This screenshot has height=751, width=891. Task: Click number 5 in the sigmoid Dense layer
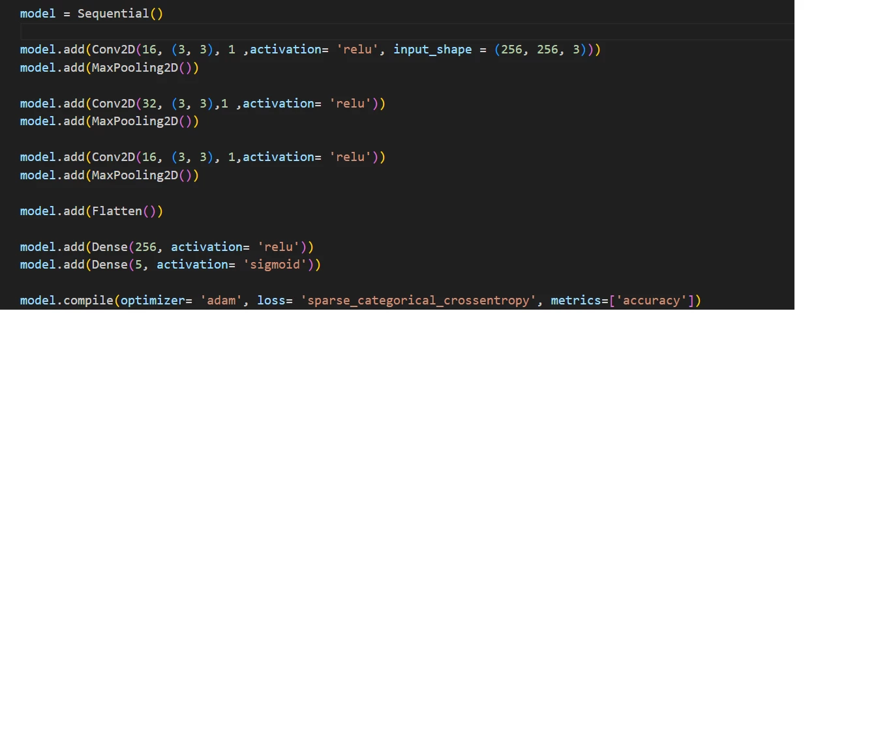pyautogui.click(x=138, y=265)
